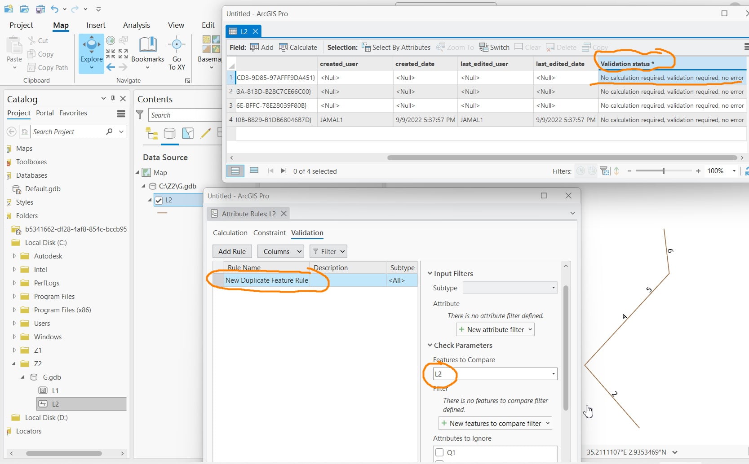Switch to Calculation rules tab
The height and width of the screenshot is (464, 749).
pyautogui.click(x=230, y=232)
